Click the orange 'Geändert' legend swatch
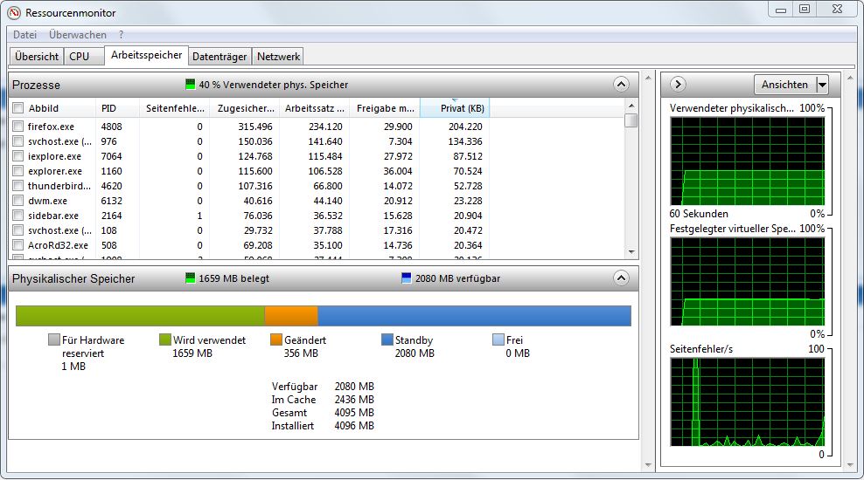 click(x=276, y=339)
